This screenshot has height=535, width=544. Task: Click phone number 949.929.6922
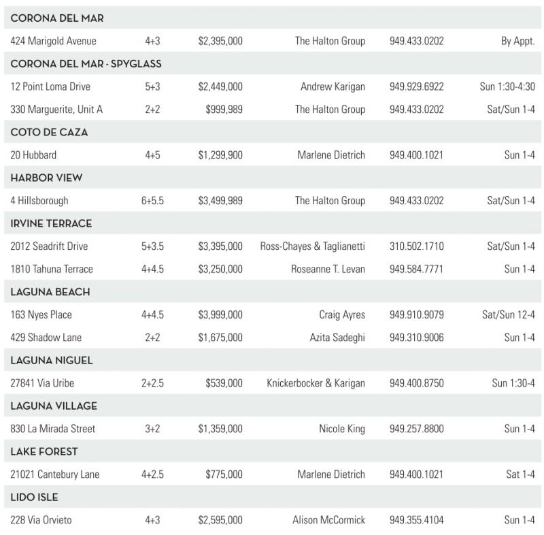[x=416, y=86]
